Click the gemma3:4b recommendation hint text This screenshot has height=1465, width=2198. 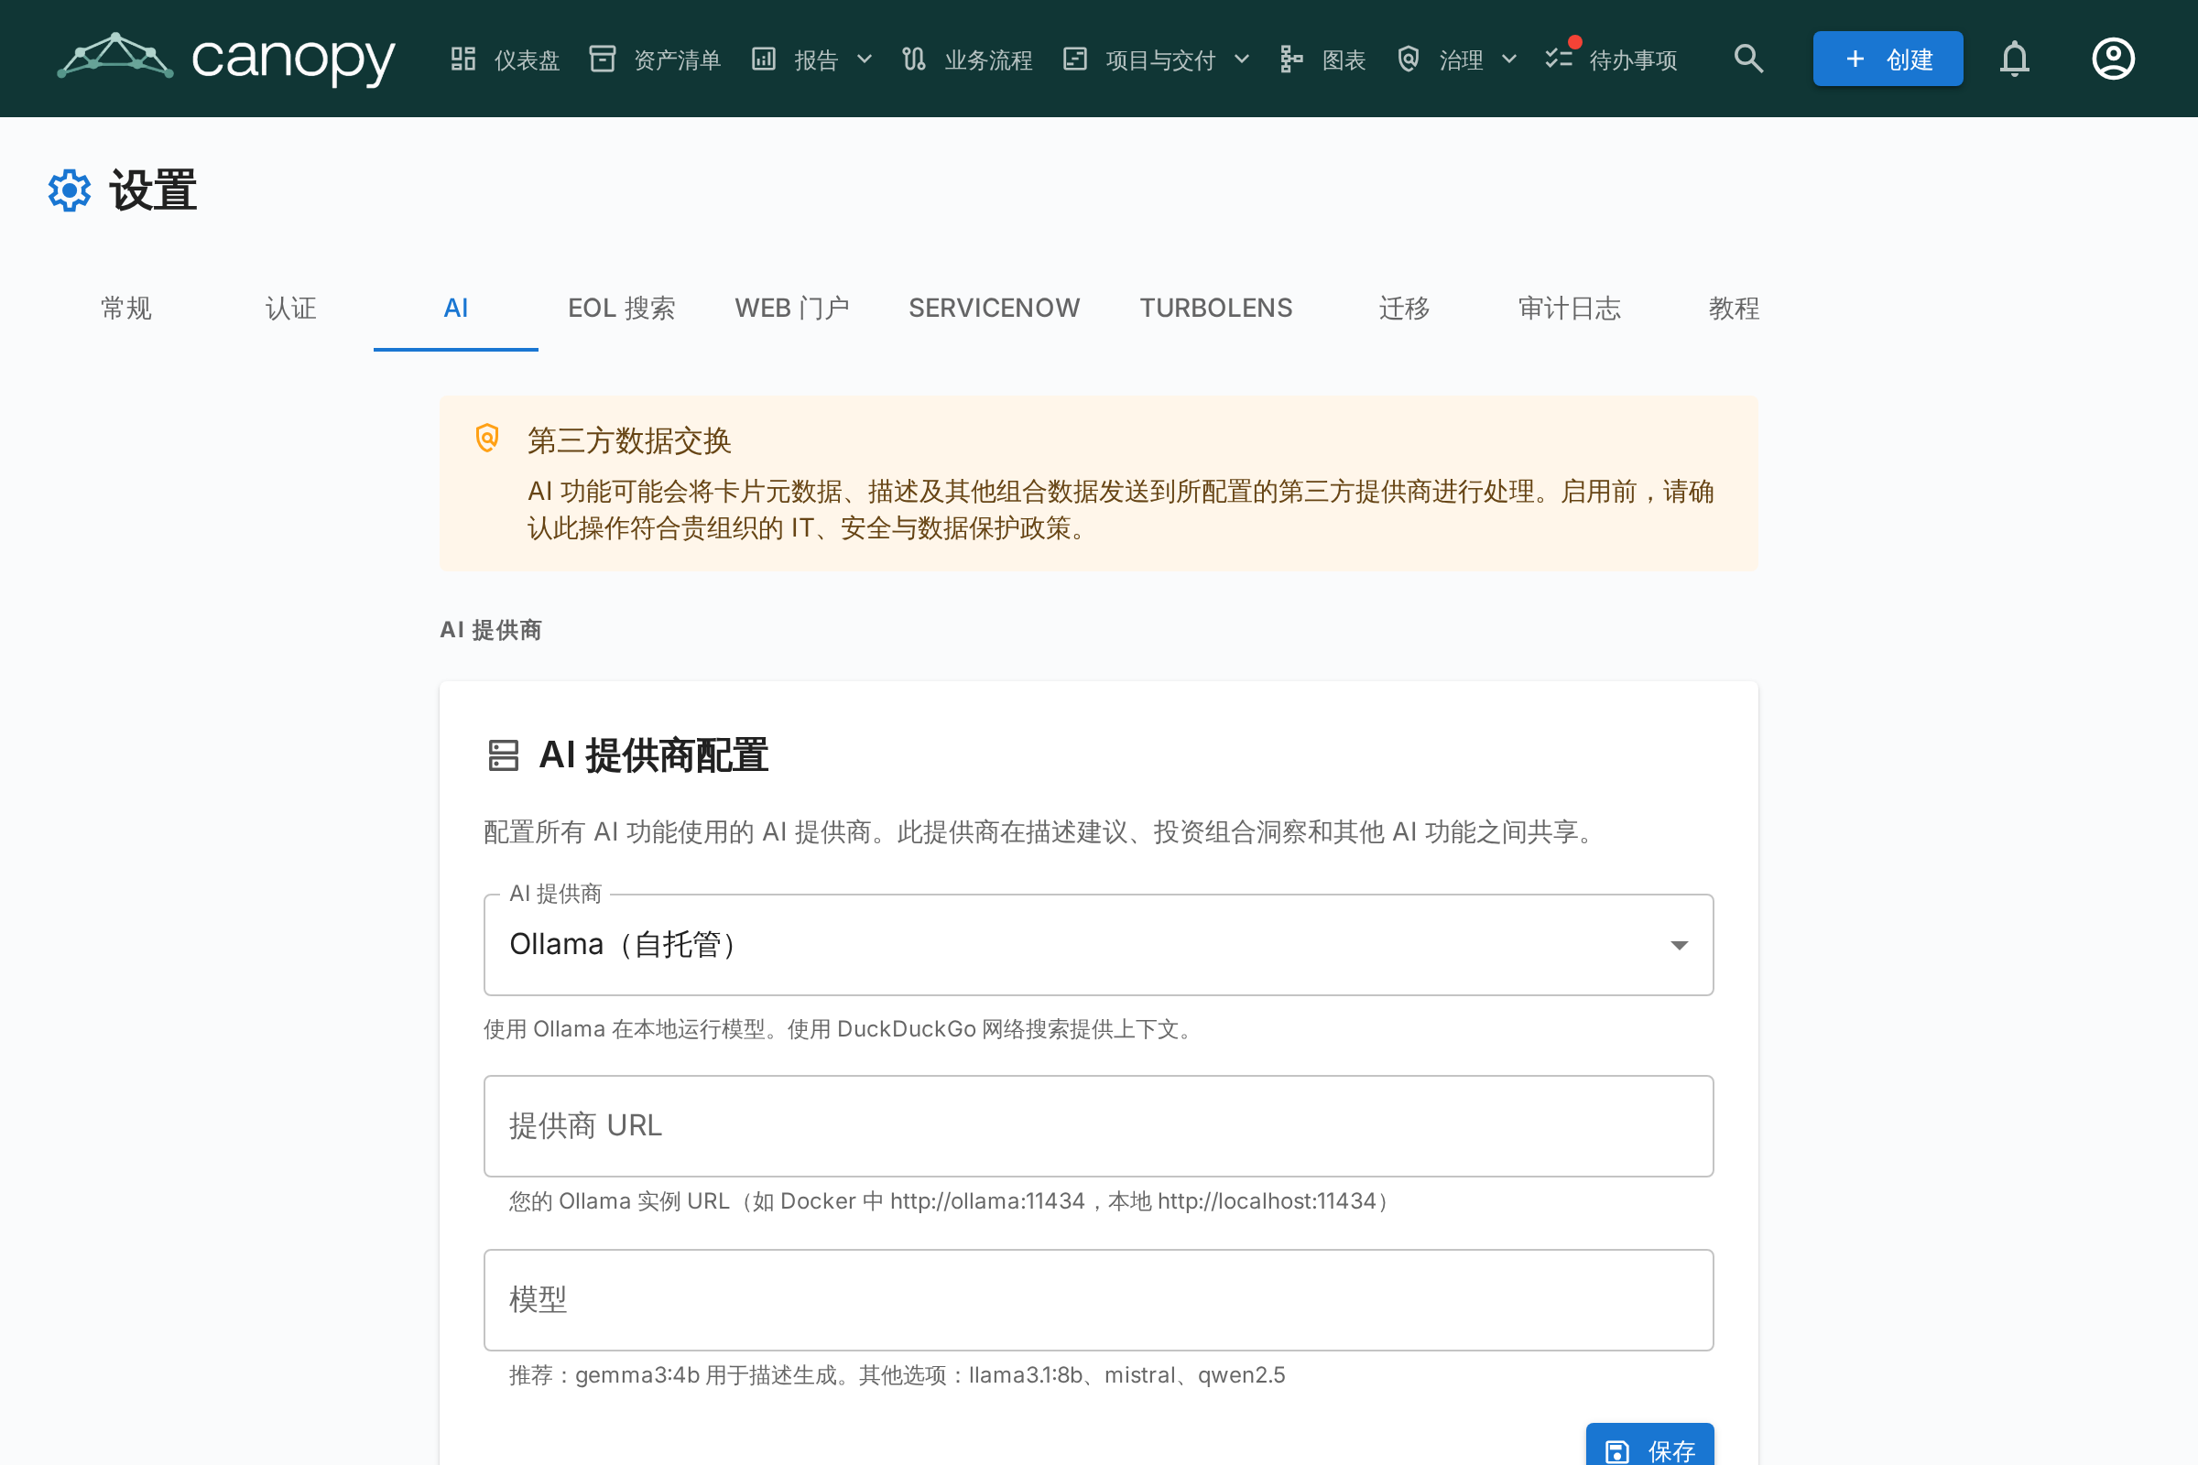click(x=898, y=1375)
